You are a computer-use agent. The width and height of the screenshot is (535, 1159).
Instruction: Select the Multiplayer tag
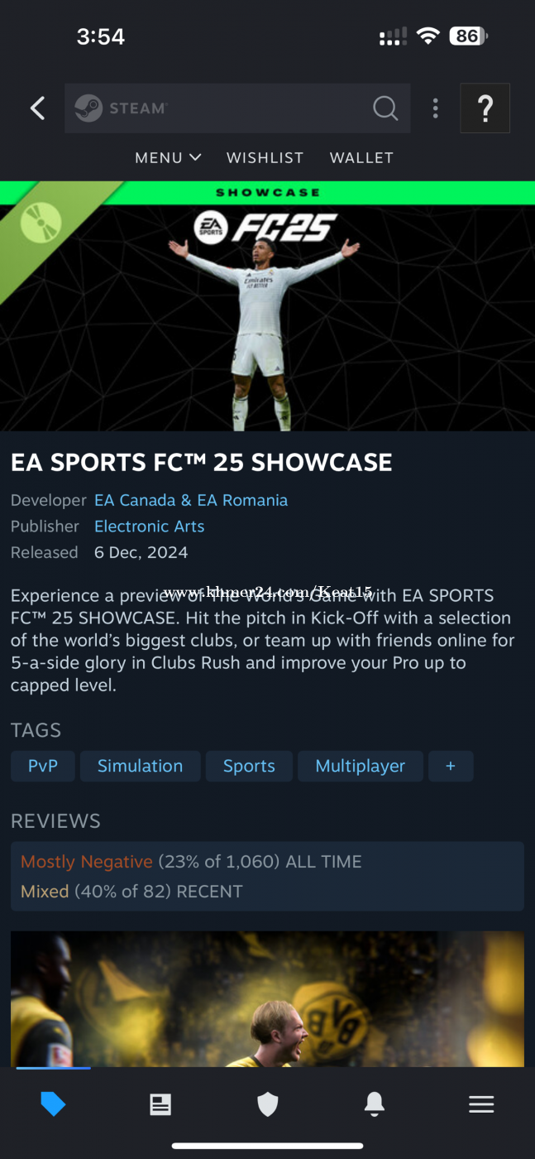[x=361, y=766]
